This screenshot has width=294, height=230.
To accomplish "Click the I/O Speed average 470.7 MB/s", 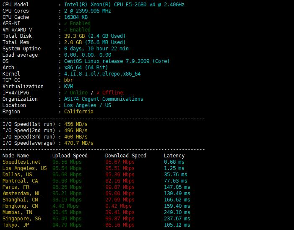I will (79, 143).
